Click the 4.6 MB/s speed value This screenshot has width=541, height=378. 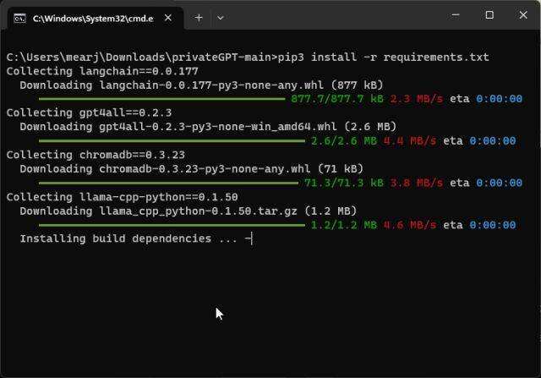pos(410,225)
